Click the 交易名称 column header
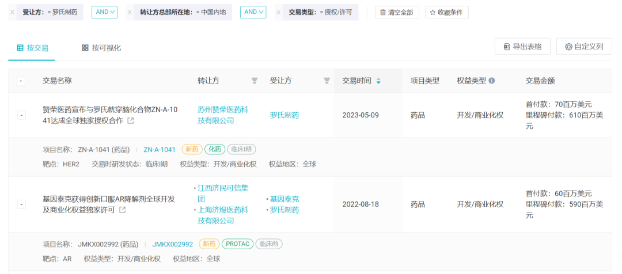The width and height of the screenshot is (622, 274). point(57,81)
